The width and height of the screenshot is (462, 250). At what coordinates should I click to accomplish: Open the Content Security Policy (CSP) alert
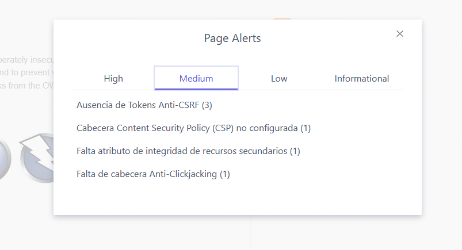(193, 128)
